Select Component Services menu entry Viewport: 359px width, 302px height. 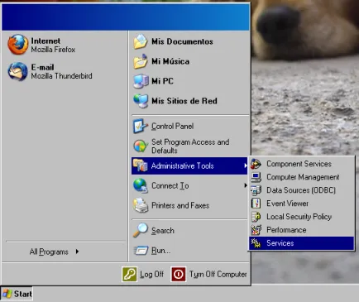pos(301,164)
